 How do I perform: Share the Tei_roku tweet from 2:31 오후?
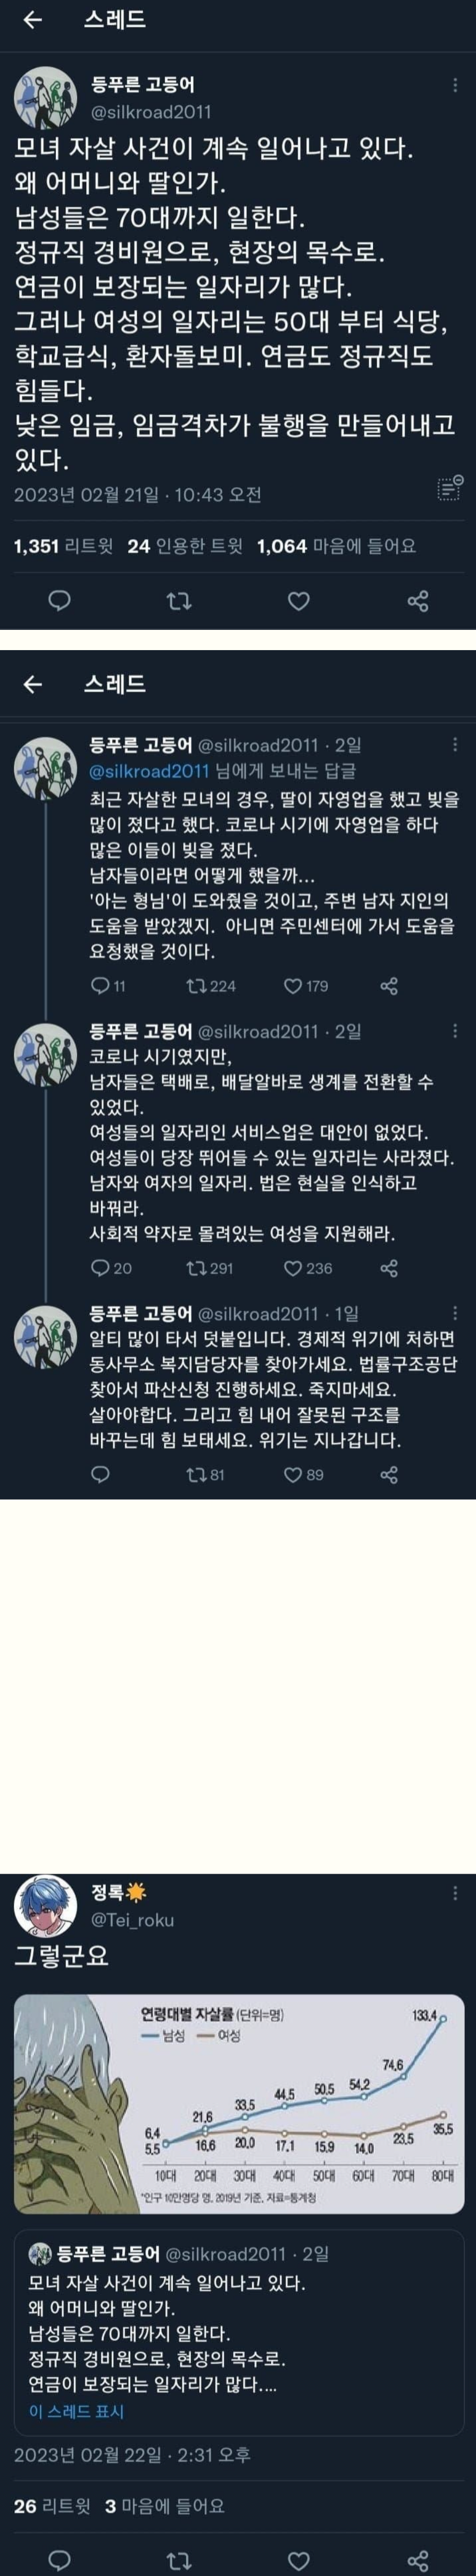pos(418,2553)
